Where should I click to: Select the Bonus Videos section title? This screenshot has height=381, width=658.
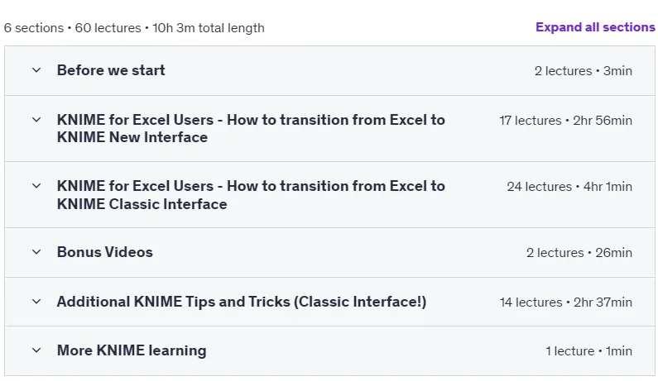(x=105, y=252)
